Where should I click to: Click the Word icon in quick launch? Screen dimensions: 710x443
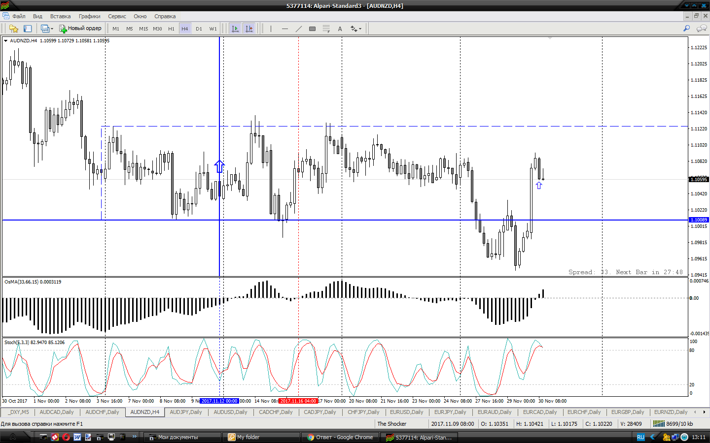pyautogui.click(x=77, y=437)
